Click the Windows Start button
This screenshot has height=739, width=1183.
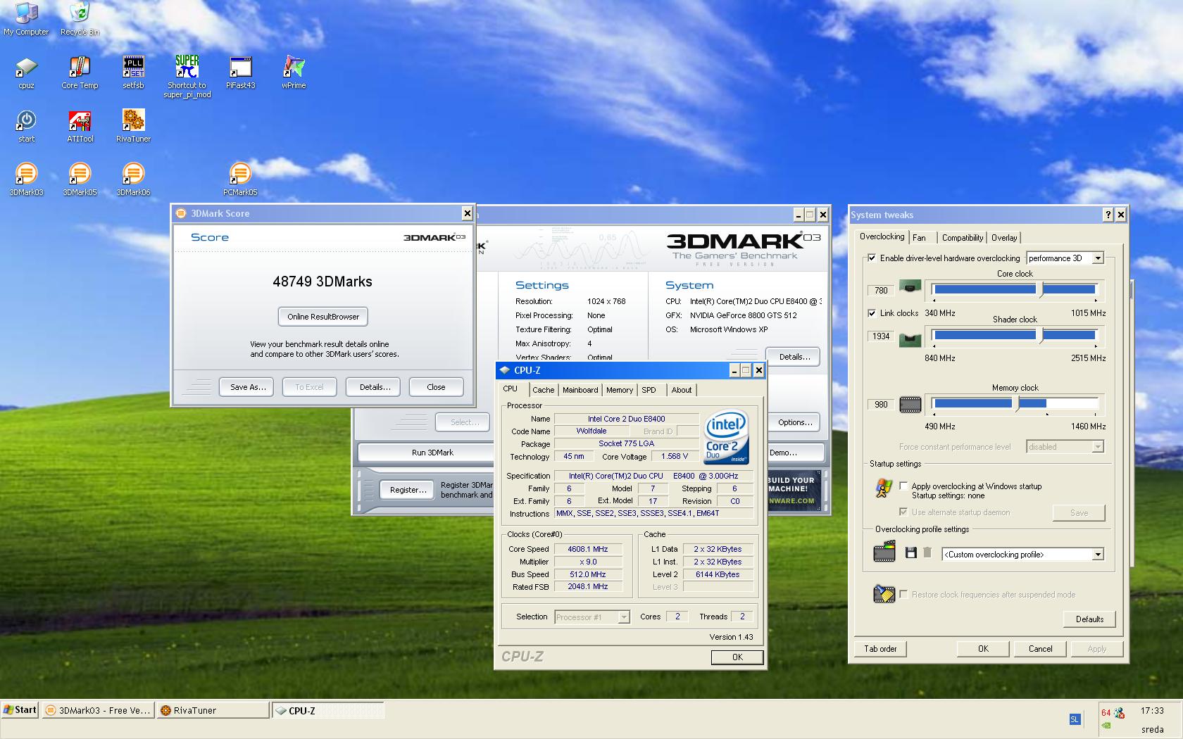tap(20, 710)
